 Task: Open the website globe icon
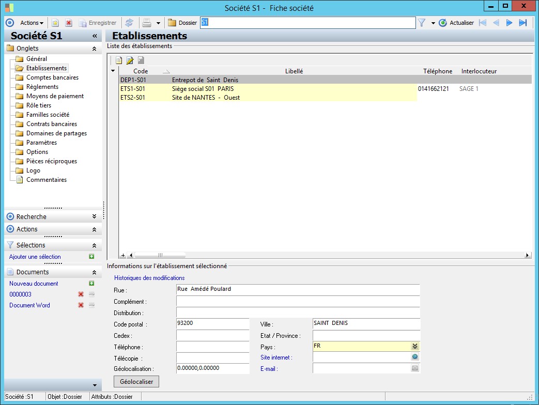point(414,357)
